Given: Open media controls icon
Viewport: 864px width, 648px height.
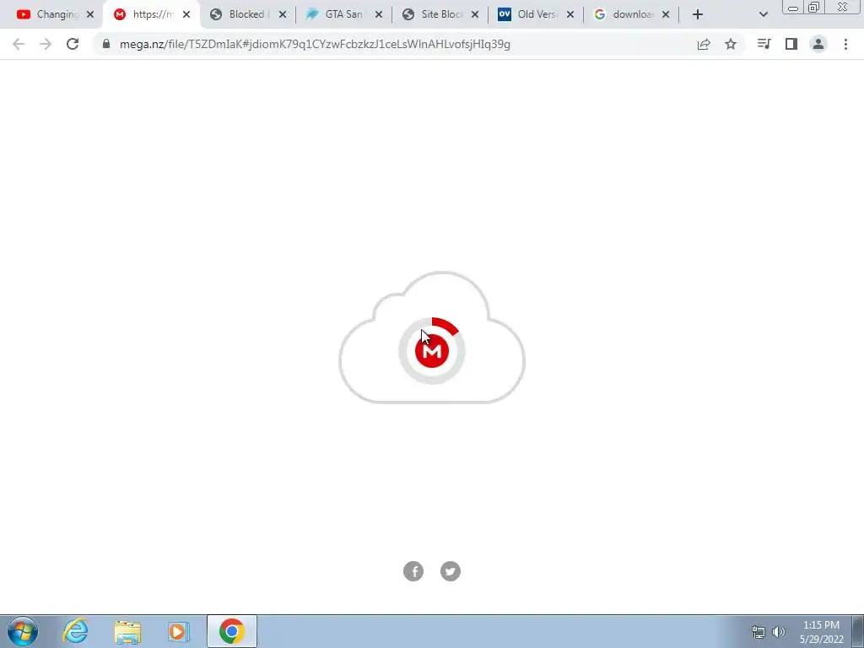Looking at the screenshot, I should point(764,44).
